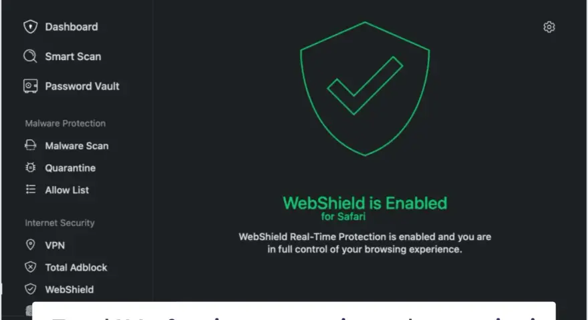Click the Password Vault safe icon
588x320 pixels.
click(30, 86)
